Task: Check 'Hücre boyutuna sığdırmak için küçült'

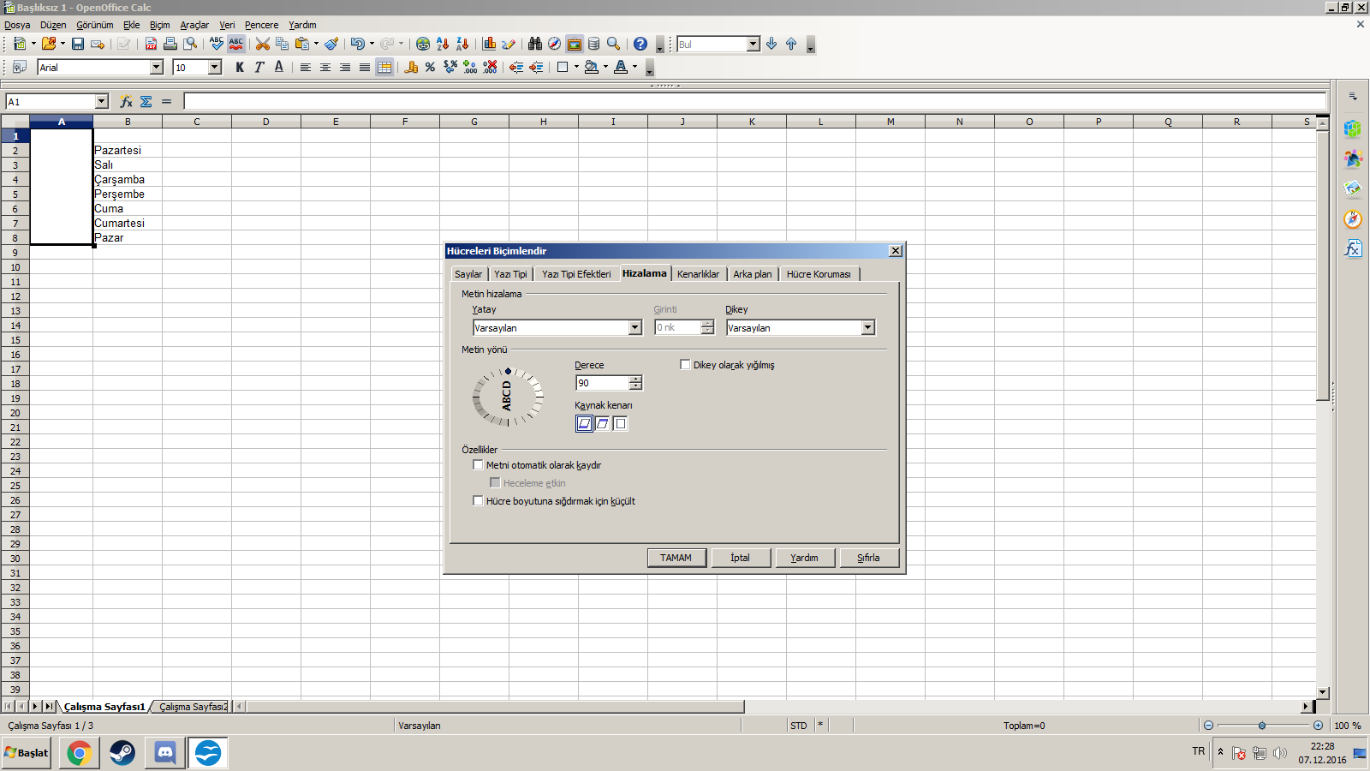Action: (x=478, y=500)
